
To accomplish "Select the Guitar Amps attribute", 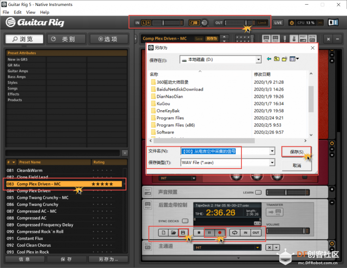I will click(18, 71).
